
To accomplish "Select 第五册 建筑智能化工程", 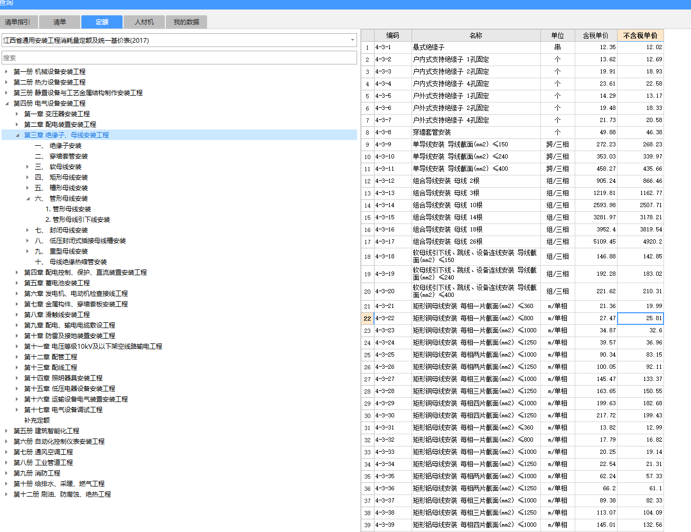I will click(46, 431).
